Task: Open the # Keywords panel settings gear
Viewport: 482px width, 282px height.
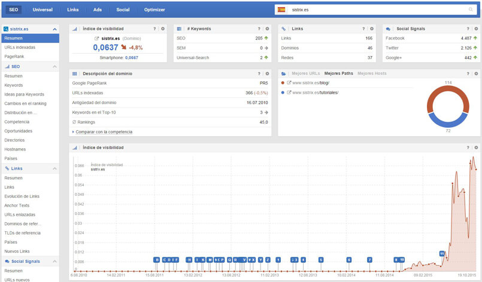Action: click(267, 29)
